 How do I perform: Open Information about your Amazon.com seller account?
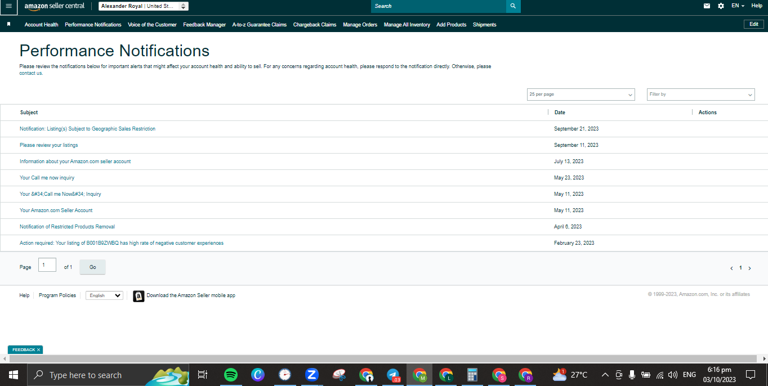click(x=75, y=161)
